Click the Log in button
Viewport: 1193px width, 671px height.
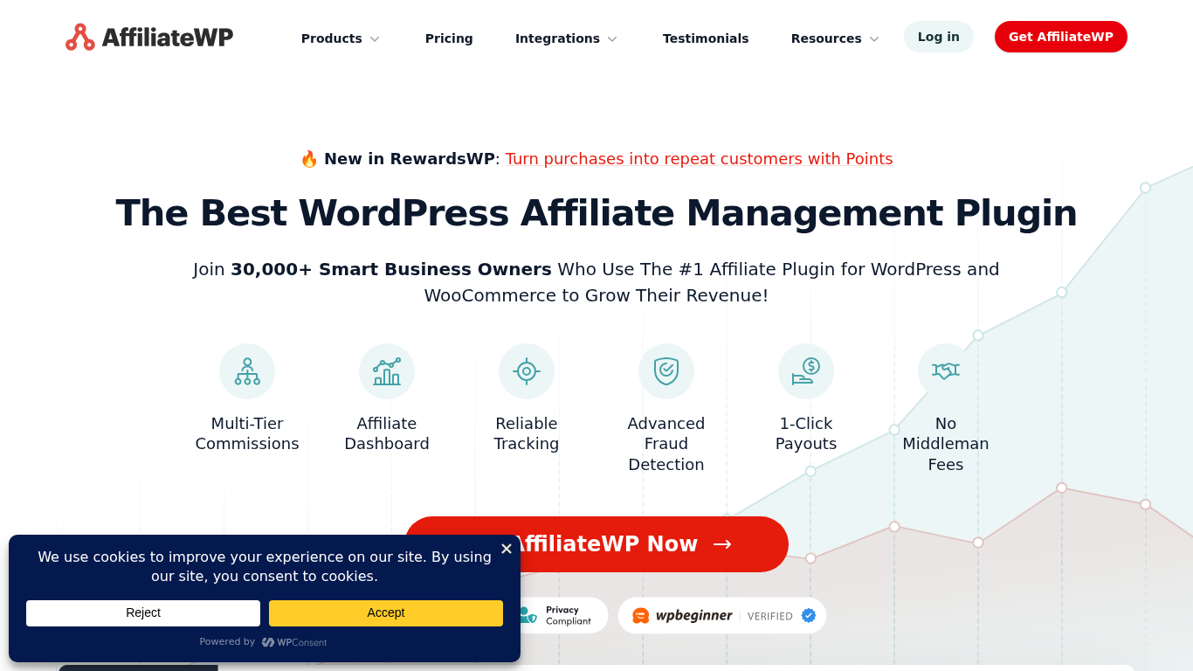[x=938, y=36]
